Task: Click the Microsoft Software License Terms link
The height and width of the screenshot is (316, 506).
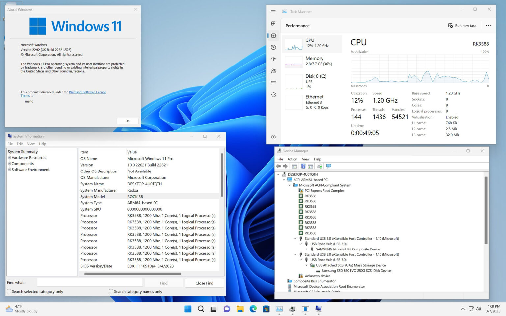Action: click(x=87, y=92)
